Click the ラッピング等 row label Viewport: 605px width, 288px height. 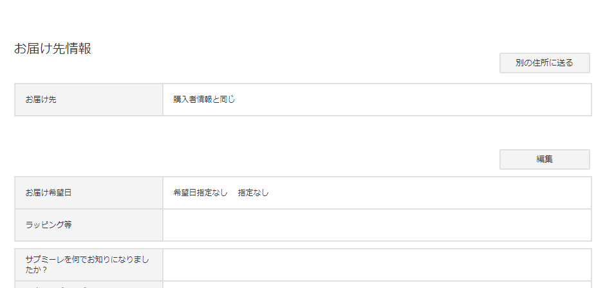[x=49, y=225]
